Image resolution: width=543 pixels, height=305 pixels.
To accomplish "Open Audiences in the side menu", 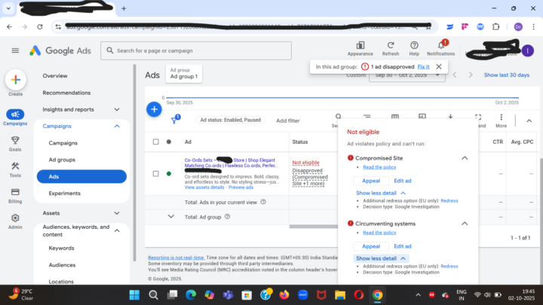I will click(62, 265).
